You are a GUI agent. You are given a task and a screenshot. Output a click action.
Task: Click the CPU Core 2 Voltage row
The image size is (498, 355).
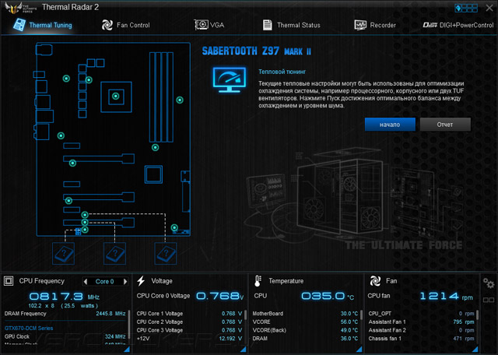(x=189, y=322)
